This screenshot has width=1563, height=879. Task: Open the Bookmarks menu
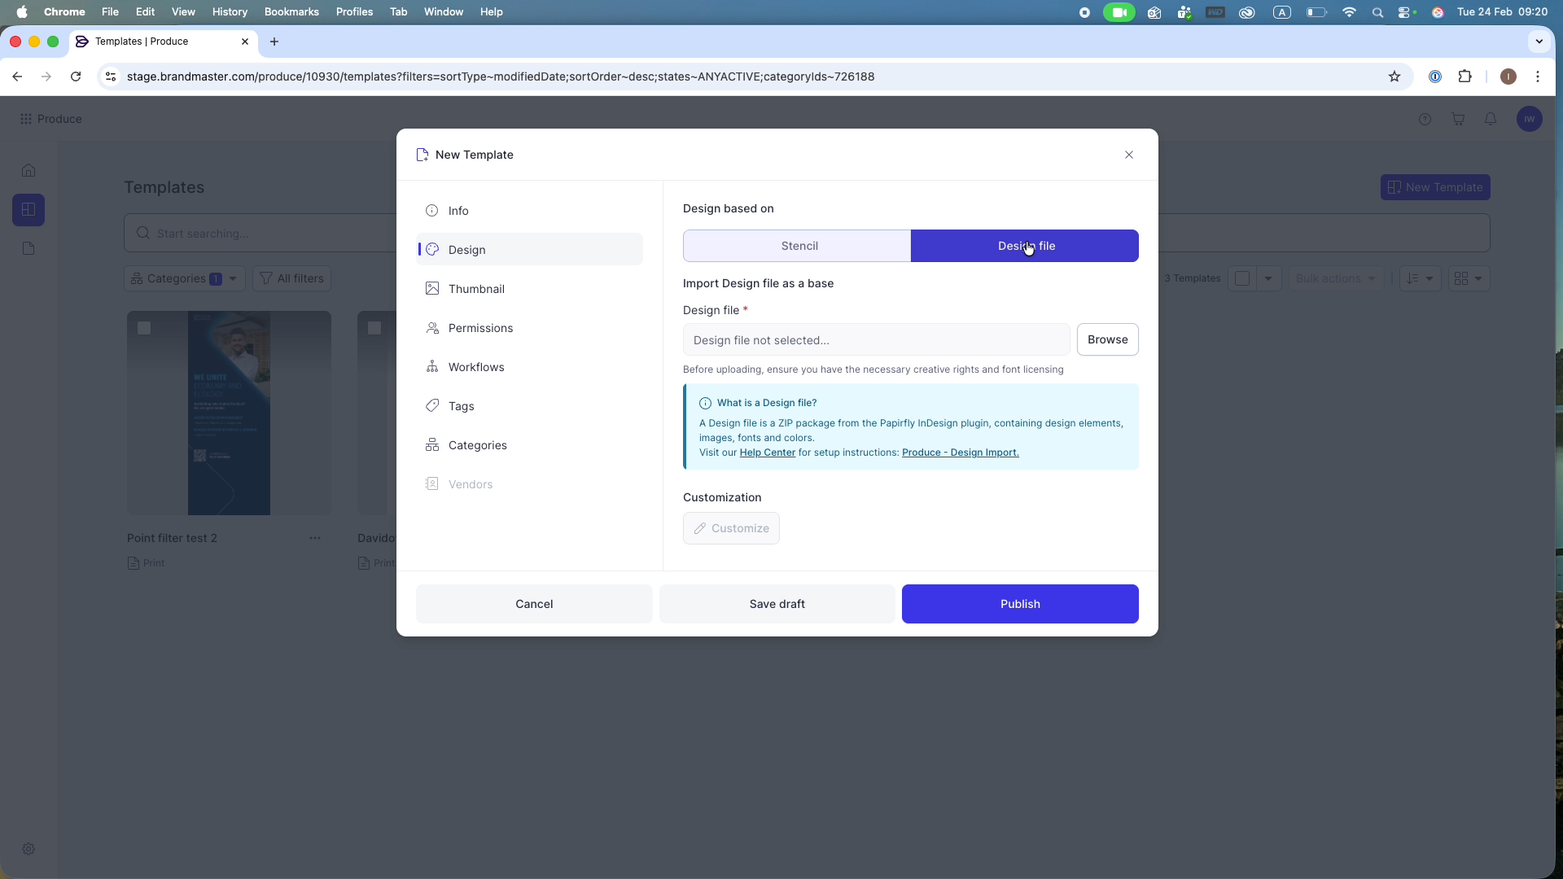click(x=291, y=12)
